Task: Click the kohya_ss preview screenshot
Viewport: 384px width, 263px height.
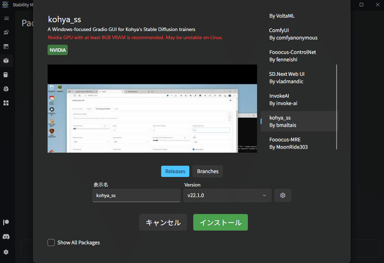Action: coord(152,109)
